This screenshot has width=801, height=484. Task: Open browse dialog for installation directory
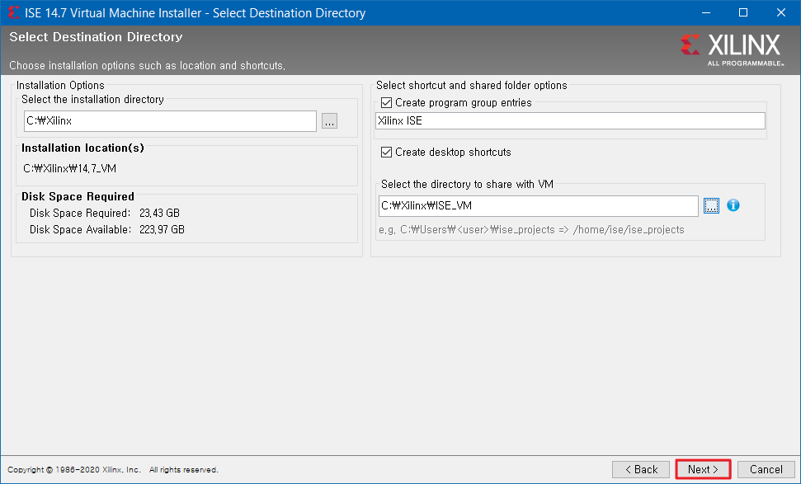[x=329, y=121]
